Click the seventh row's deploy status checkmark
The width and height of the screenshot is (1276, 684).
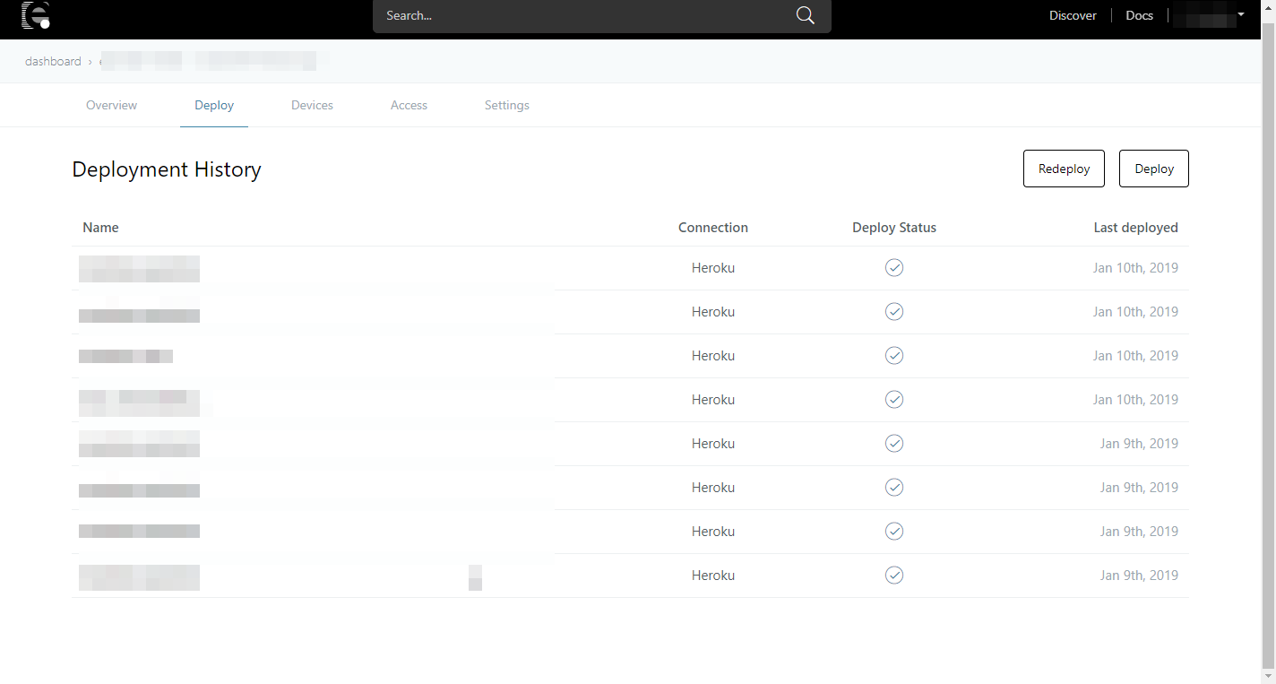(893, 532)
